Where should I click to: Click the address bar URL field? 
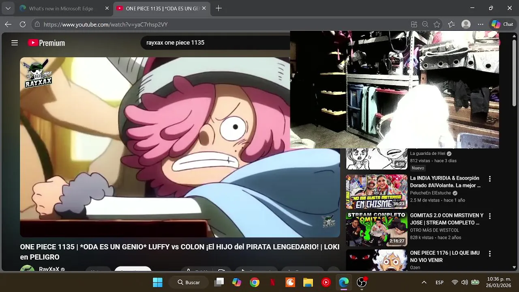click(223, 24)
